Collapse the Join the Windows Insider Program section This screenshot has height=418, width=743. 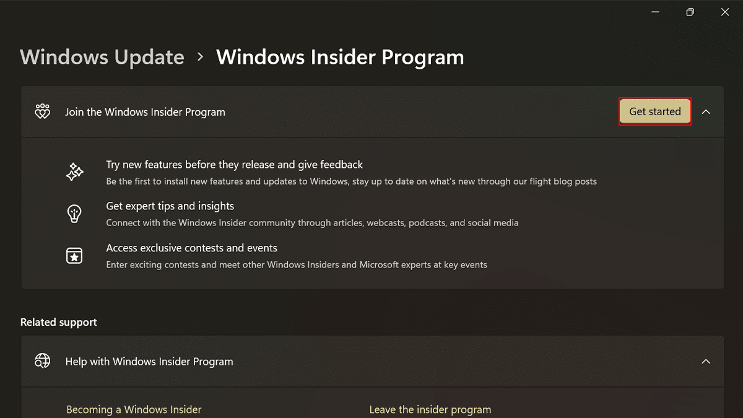click(706, 112)
